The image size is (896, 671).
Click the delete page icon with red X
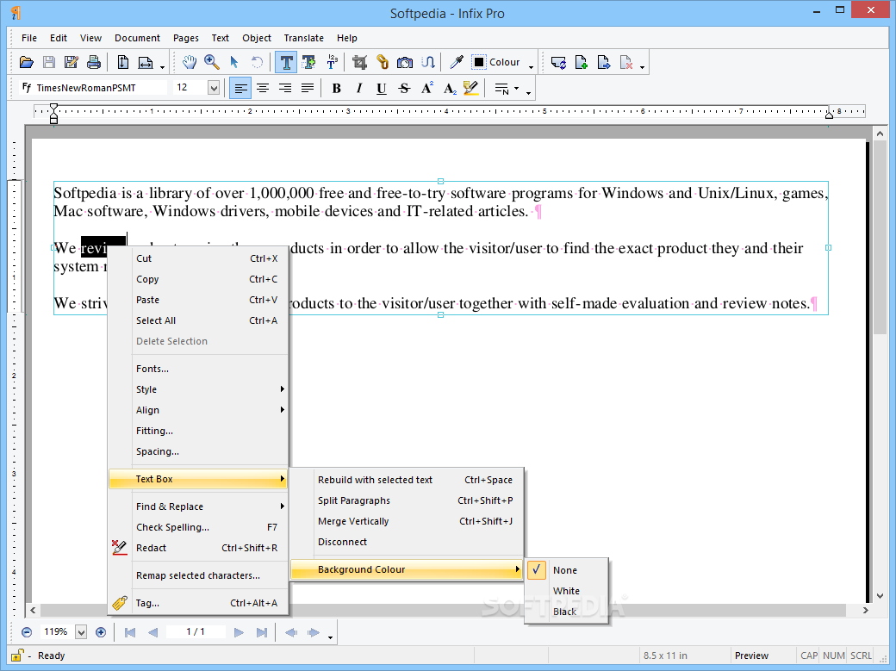(626, 62)
